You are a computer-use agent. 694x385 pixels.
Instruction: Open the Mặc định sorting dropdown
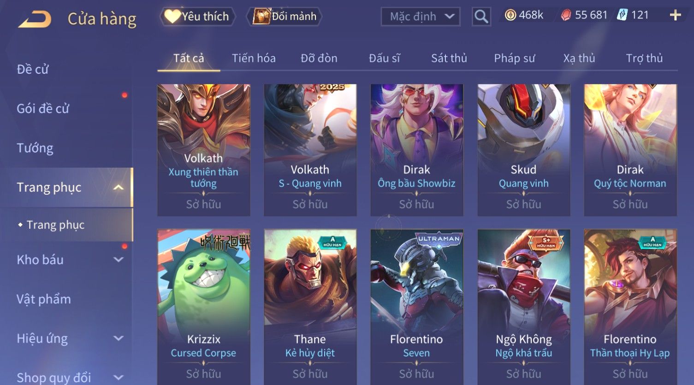[x=421, y=17]
